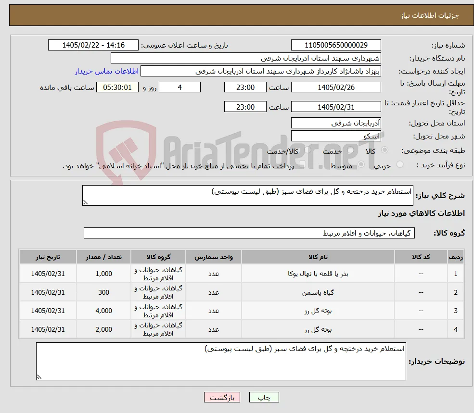Click the quantity cell 2,000
474x413 pixels.
(103, 329)
